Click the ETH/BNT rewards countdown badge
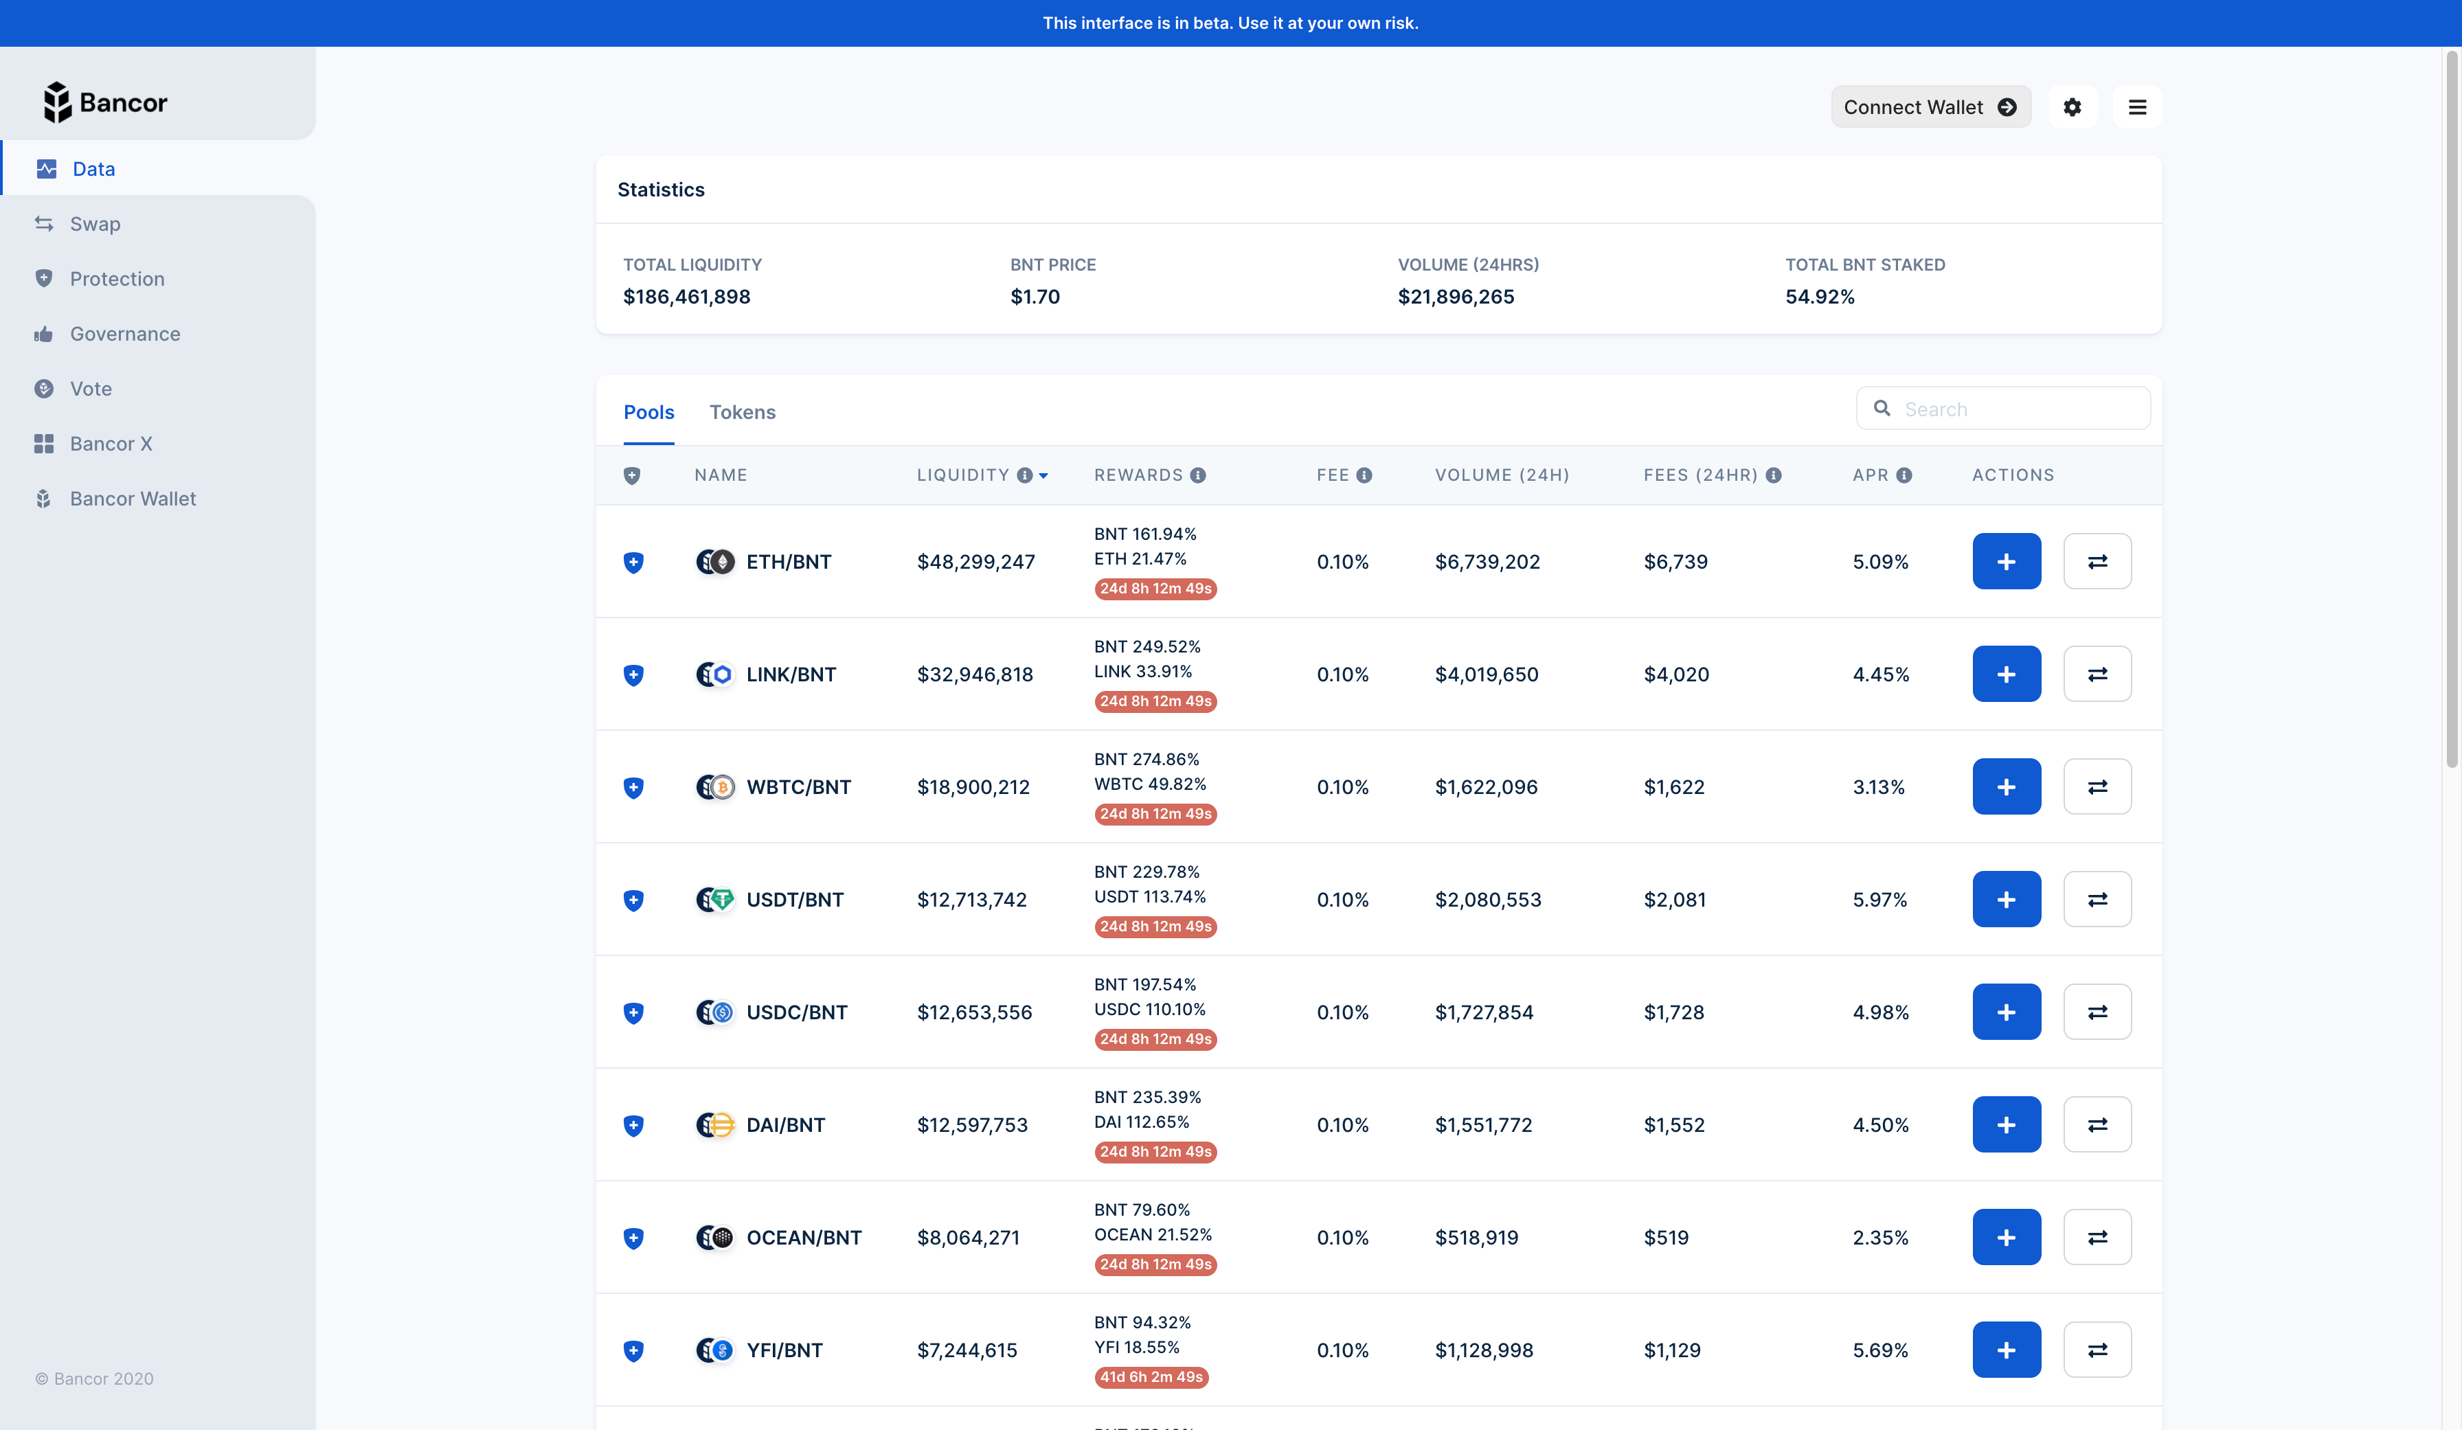This screenshot has width=2462, height=1430. coord(1155,588)
